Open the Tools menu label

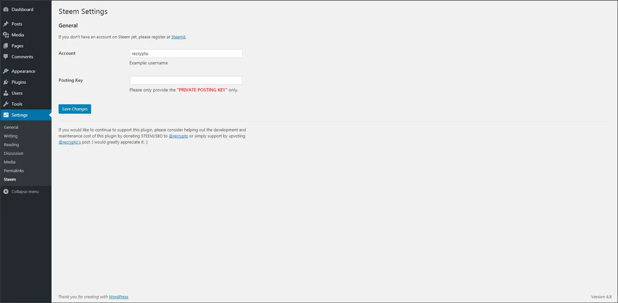pos(17,104)
